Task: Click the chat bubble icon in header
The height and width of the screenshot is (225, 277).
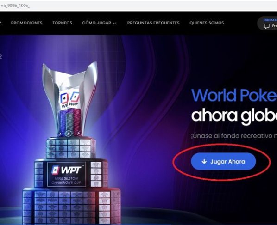Action: (x=266, y=26)
